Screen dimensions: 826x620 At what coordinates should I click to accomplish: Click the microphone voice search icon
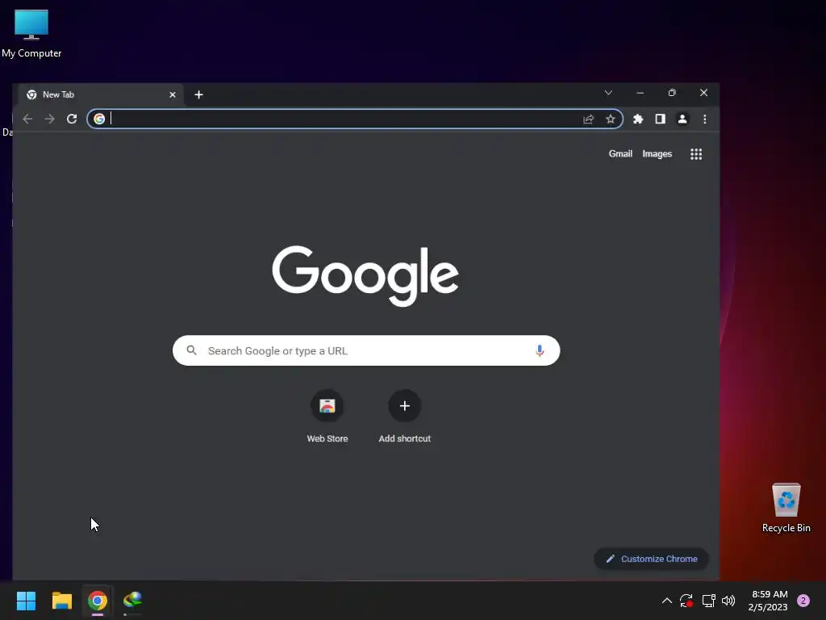(x=540, y=350)
